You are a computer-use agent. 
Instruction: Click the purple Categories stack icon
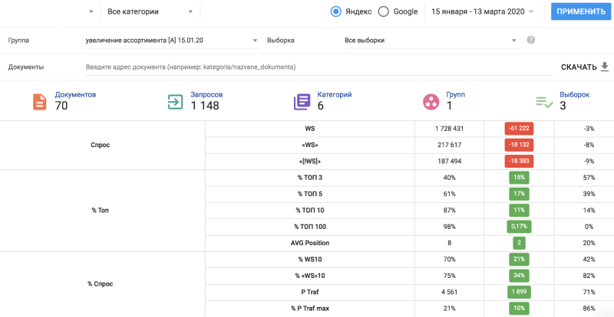tap(302, 102)
